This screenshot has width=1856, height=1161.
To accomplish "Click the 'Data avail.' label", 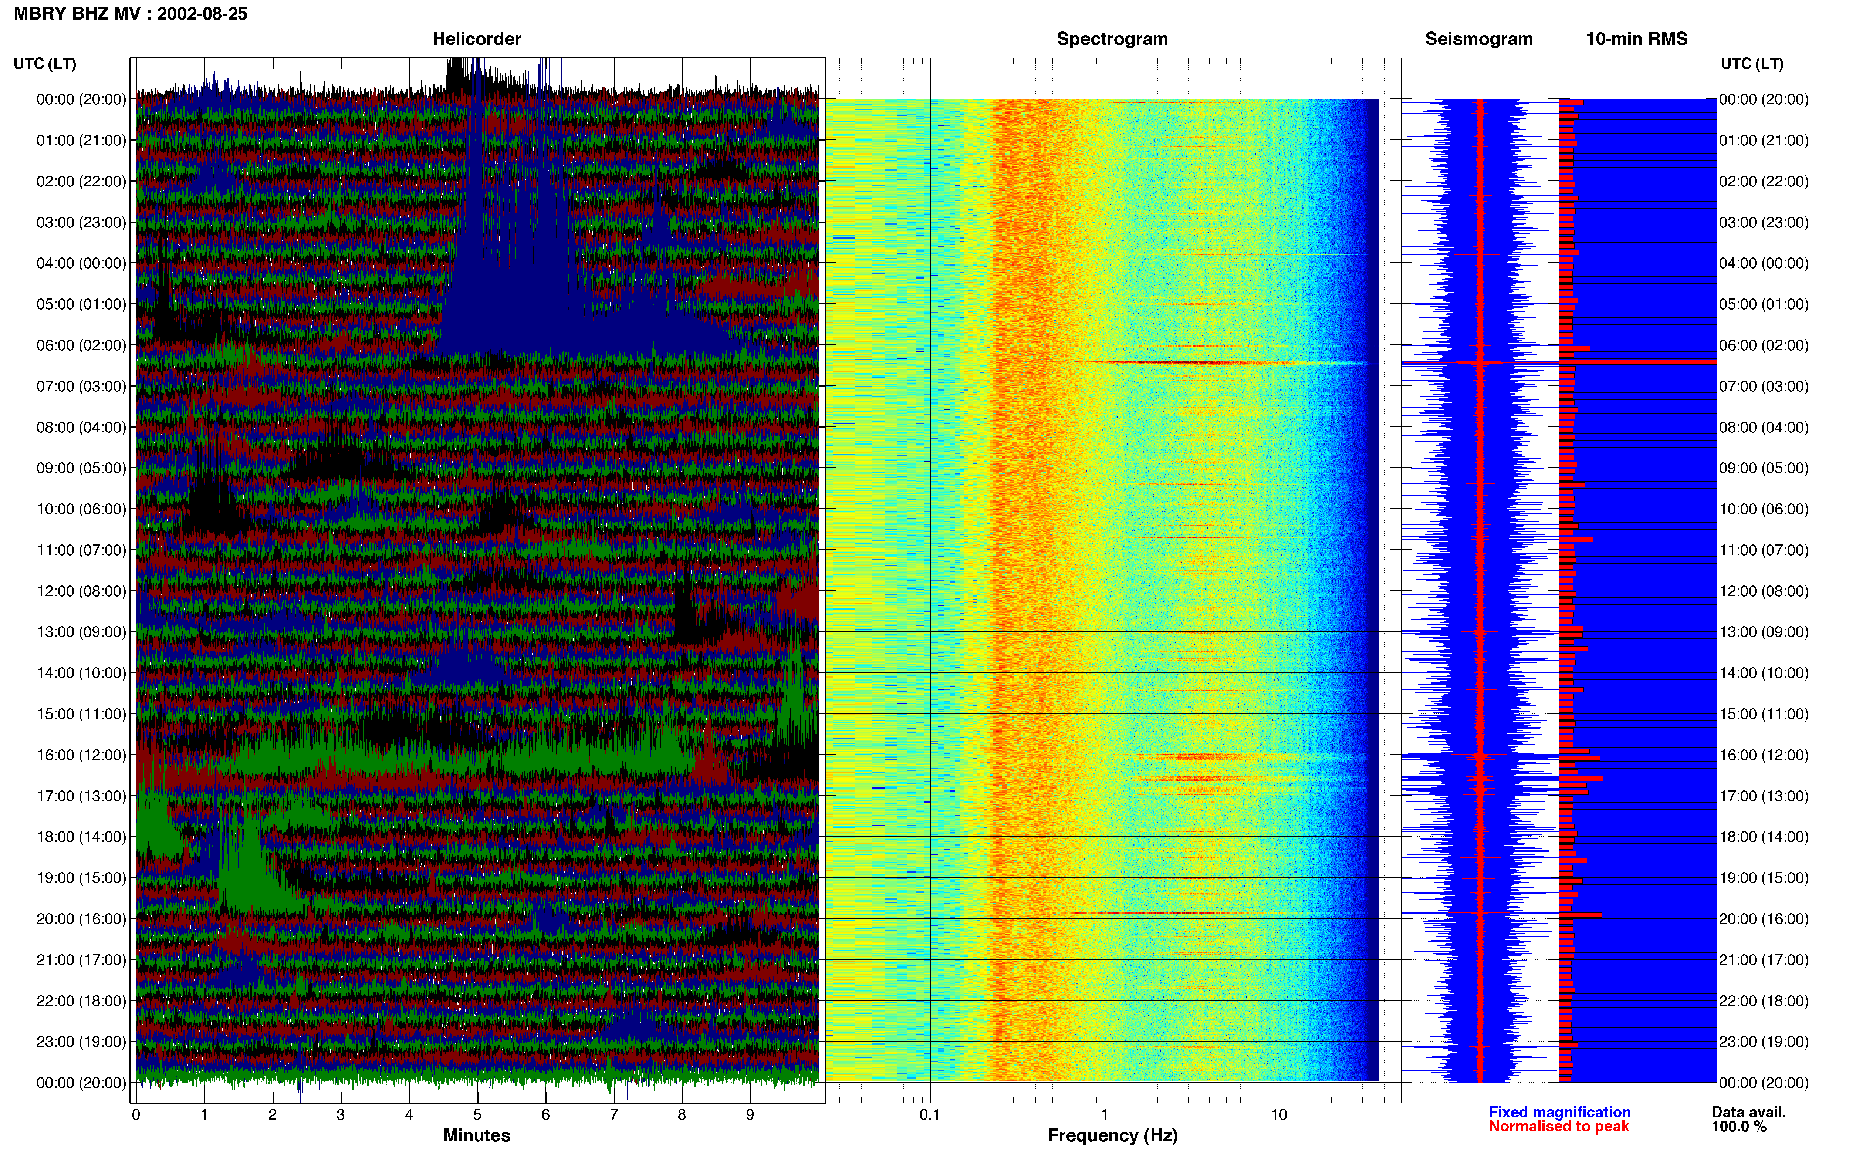I will (1748, 1112).
